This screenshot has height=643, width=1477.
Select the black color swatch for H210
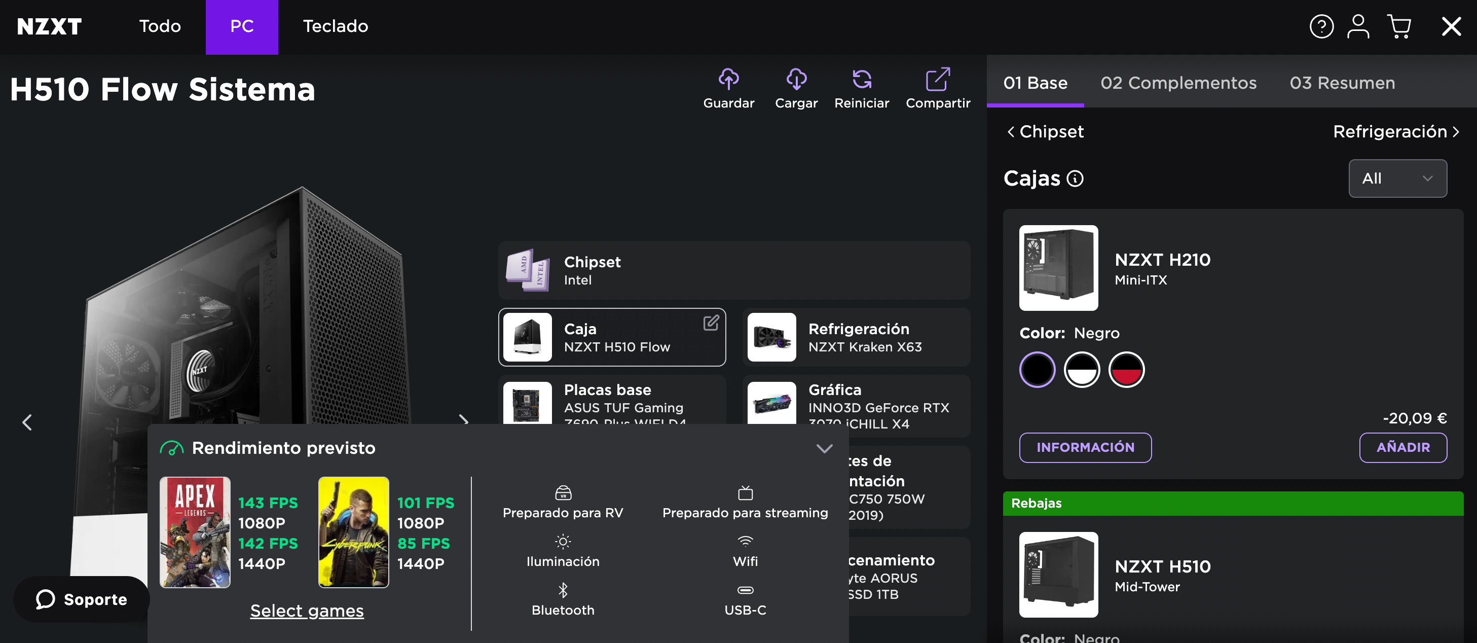(1037, 370)
